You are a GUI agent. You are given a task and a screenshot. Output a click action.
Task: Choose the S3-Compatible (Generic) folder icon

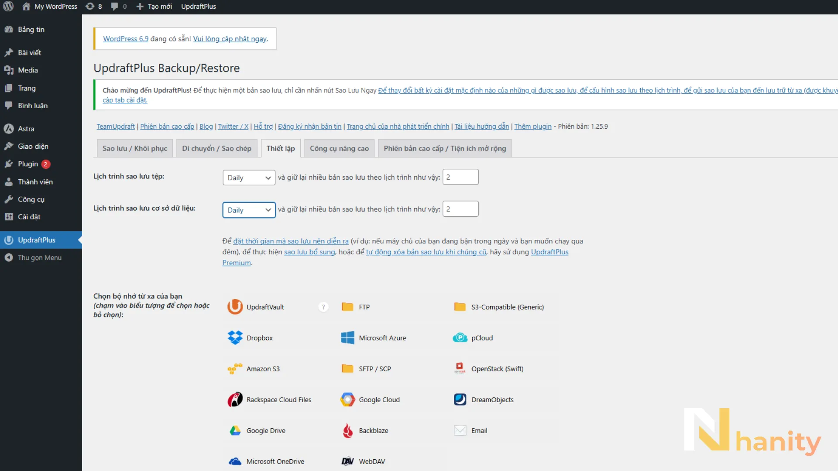point(460,307)
